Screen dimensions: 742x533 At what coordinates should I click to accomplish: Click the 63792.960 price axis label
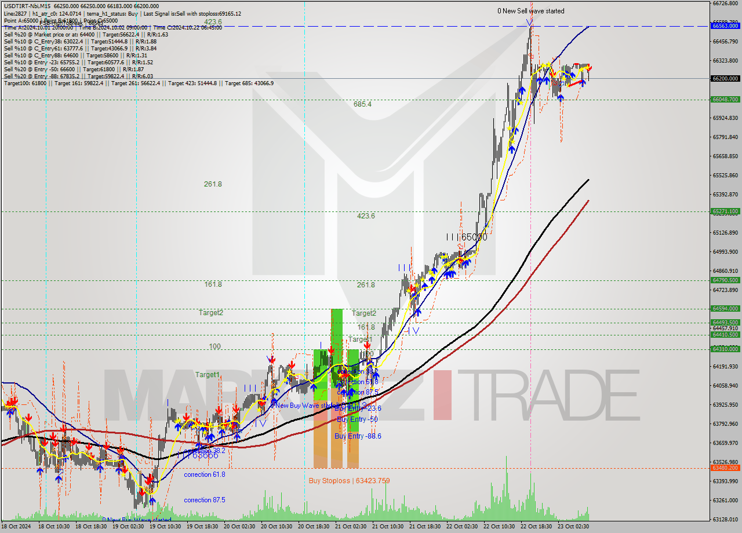tap(725, 424)
